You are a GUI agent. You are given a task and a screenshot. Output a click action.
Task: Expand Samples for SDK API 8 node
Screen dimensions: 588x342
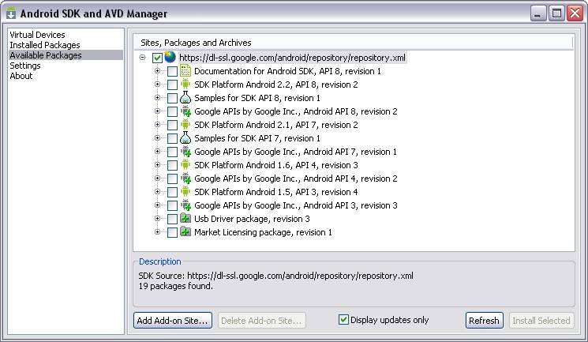click(x=158, y=98)
